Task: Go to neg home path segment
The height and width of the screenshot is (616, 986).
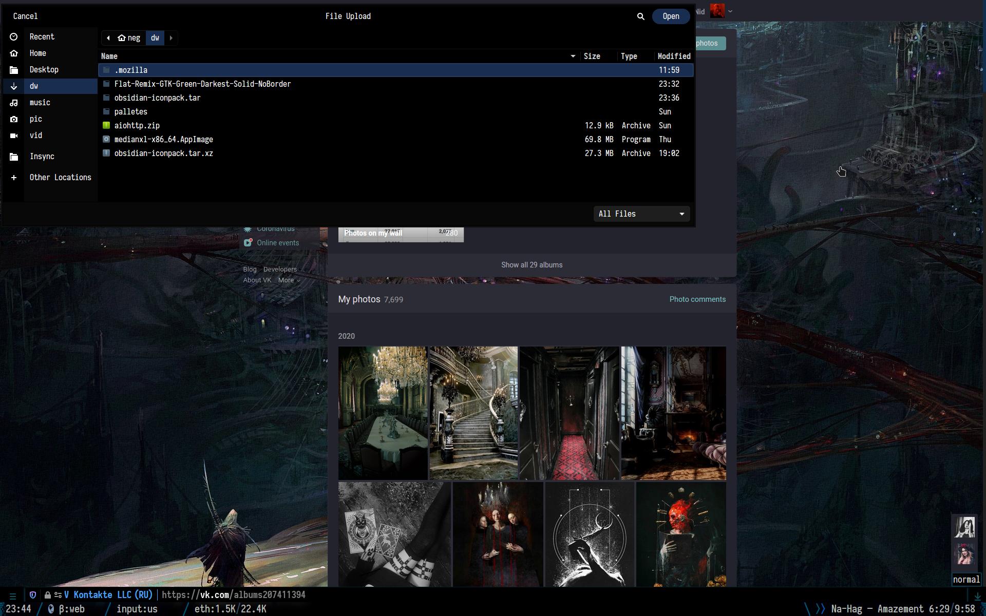Action: (129, 38)
